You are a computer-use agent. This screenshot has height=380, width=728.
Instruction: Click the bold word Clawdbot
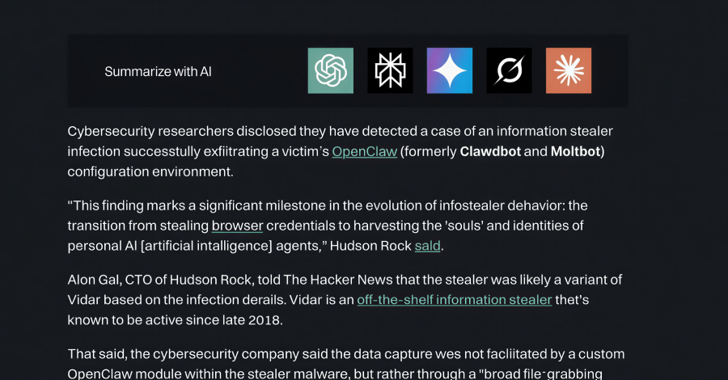490,151
